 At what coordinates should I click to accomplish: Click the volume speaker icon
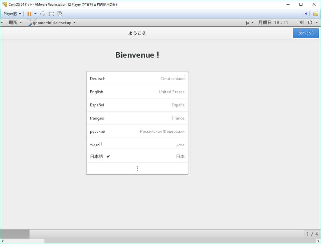pos(302,23)
